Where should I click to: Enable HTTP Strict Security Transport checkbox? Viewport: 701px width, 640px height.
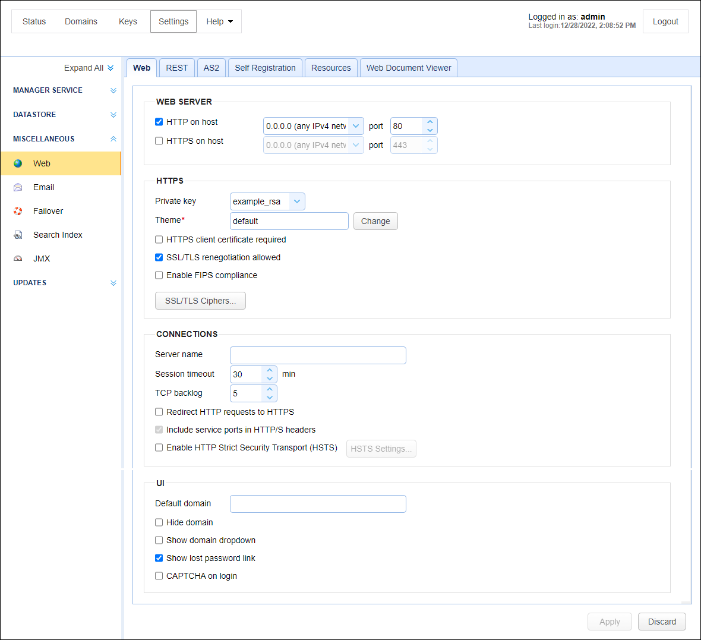point(159,447)
